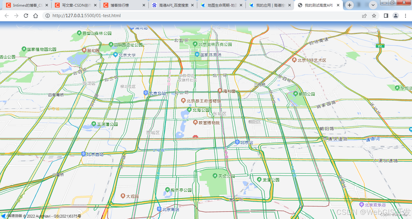Click the 百望山森林公园 icon
Image resolution: width=412 pixels, height=219 pixels.
click(x=79, y=32)
